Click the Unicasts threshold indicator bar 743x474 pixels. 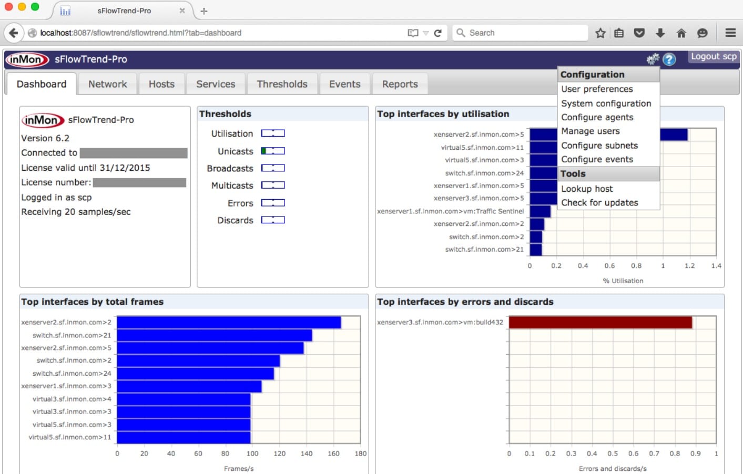[x=273, y=151]
